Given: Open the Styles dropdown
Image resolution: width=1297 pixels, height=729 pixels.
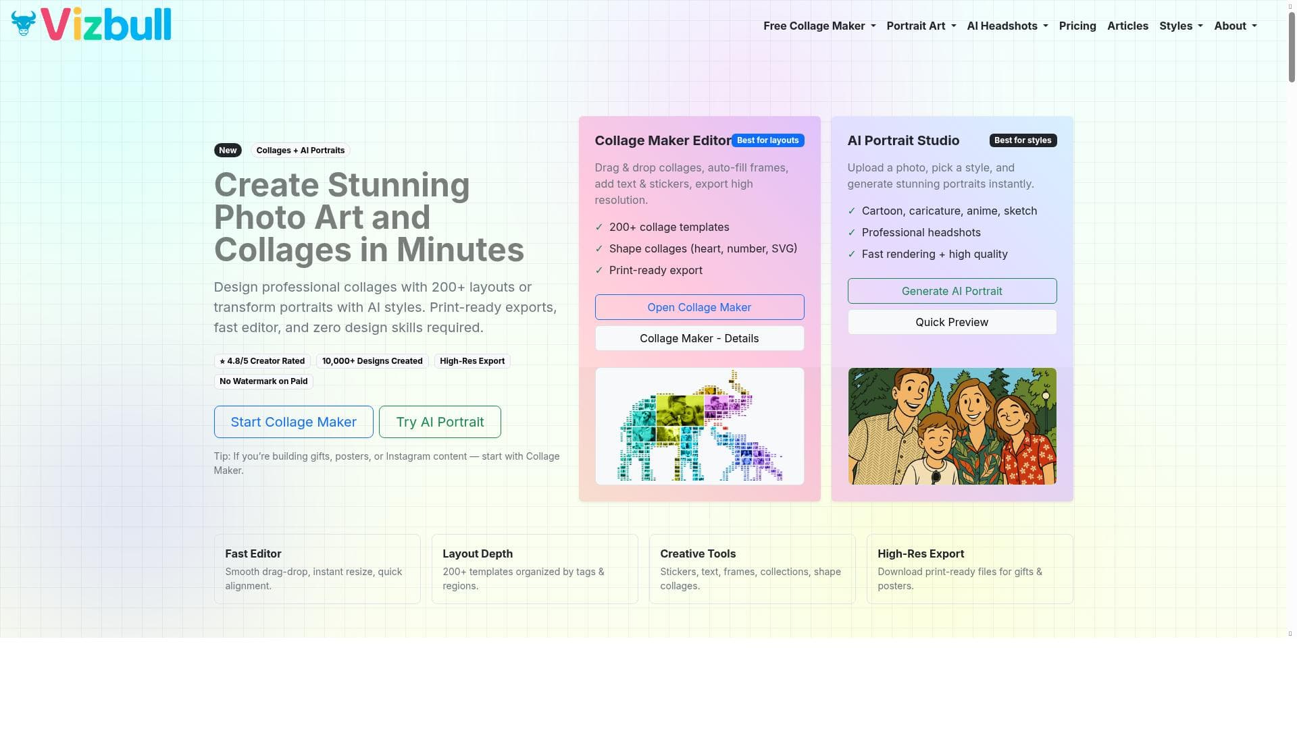Looking at the screenshot, I should 1181,26.
